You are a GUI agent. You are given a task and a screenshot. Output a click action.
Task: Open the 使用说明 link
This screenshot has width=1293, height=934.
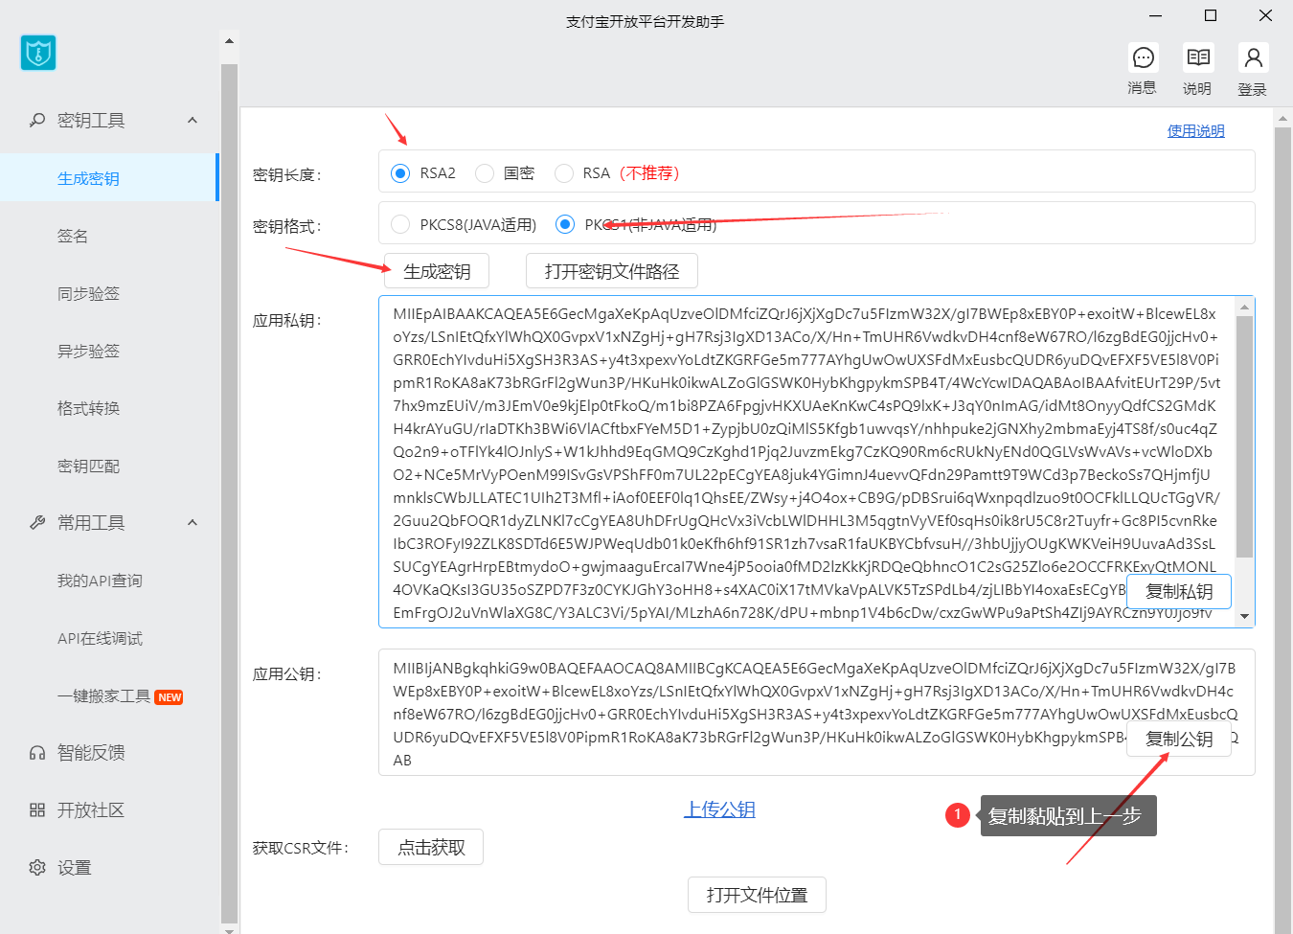(x=1195, y=131)
